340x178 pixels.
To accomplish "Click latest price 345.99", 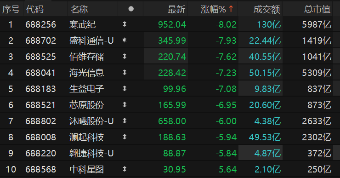I will 172,40.
